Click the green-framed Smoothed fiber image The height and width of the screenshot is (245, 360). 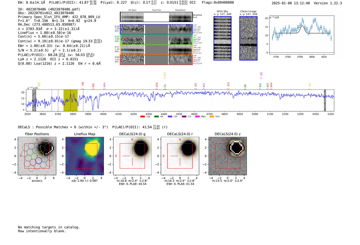pyautogui.click(x=180, y=40)
